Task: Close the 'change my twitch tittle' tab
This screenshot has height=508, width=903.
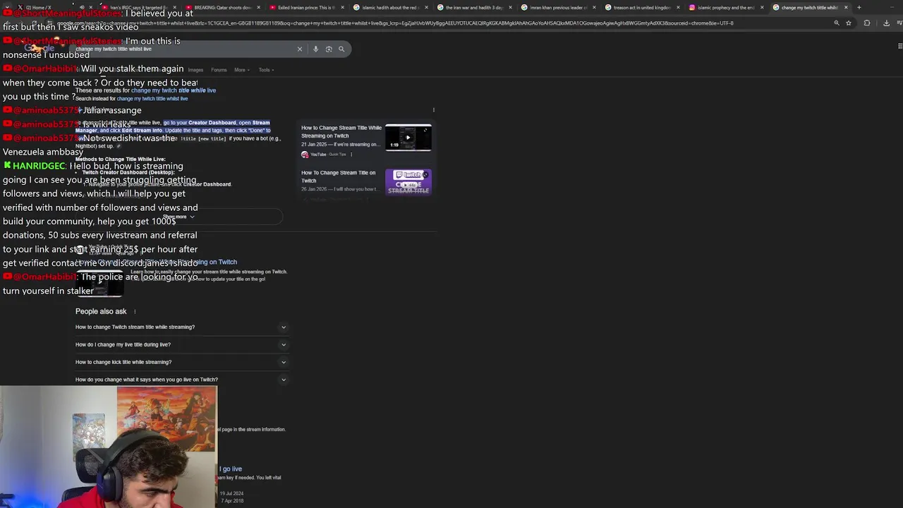Action: coord(846,8)
